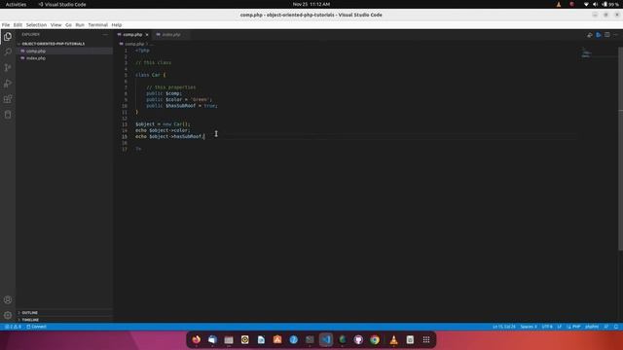Click Spaces indentation setting in status bar

tap(529, 327)
